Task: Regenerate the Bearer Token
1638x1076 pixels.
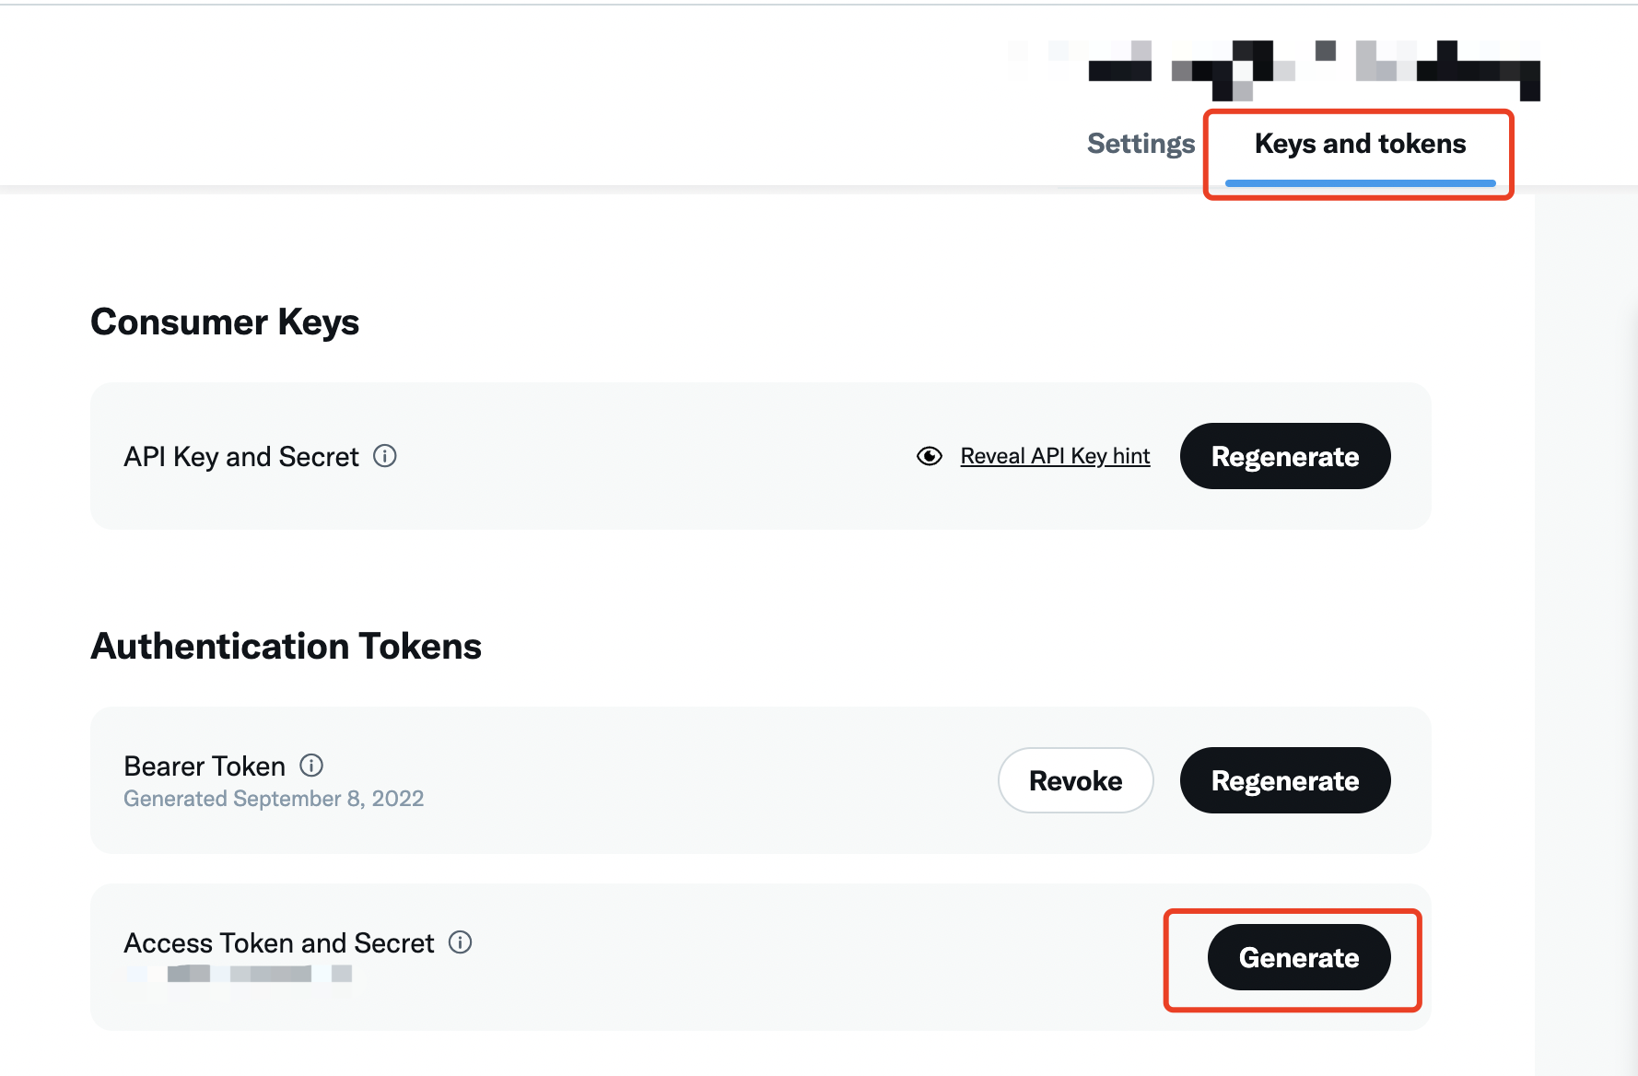Action: (1284, 780)
